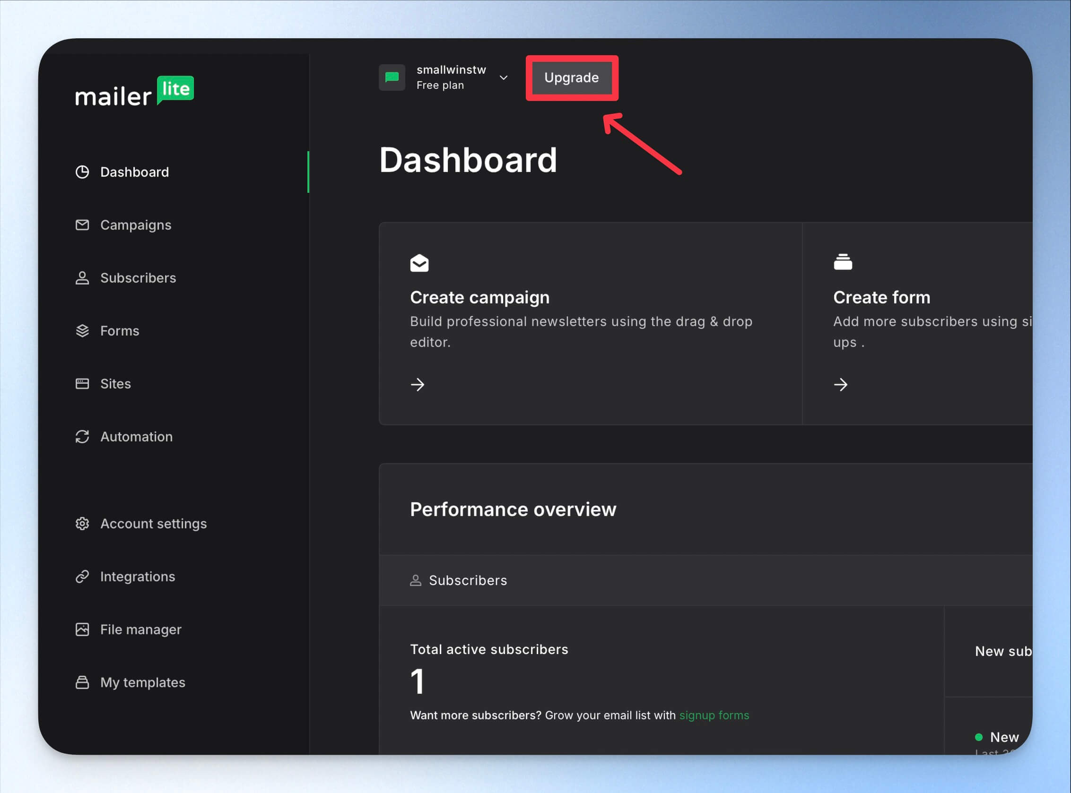Click the subscriber count number 1

click(x=417, y=681)
